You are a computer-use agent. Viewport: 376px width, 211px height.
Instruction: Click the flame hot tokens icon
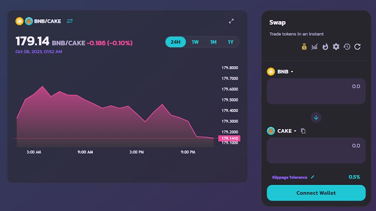[x=325, y=46]
